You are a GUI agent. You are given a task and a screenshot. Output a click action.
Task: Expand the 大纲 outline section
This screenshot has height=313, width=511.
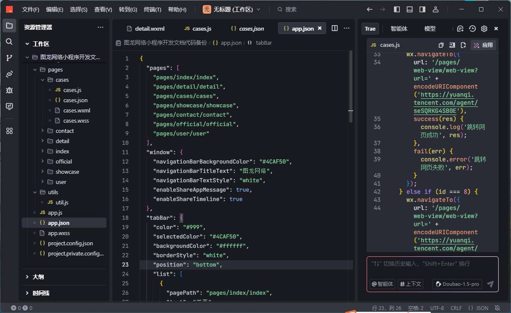point(27,277)
